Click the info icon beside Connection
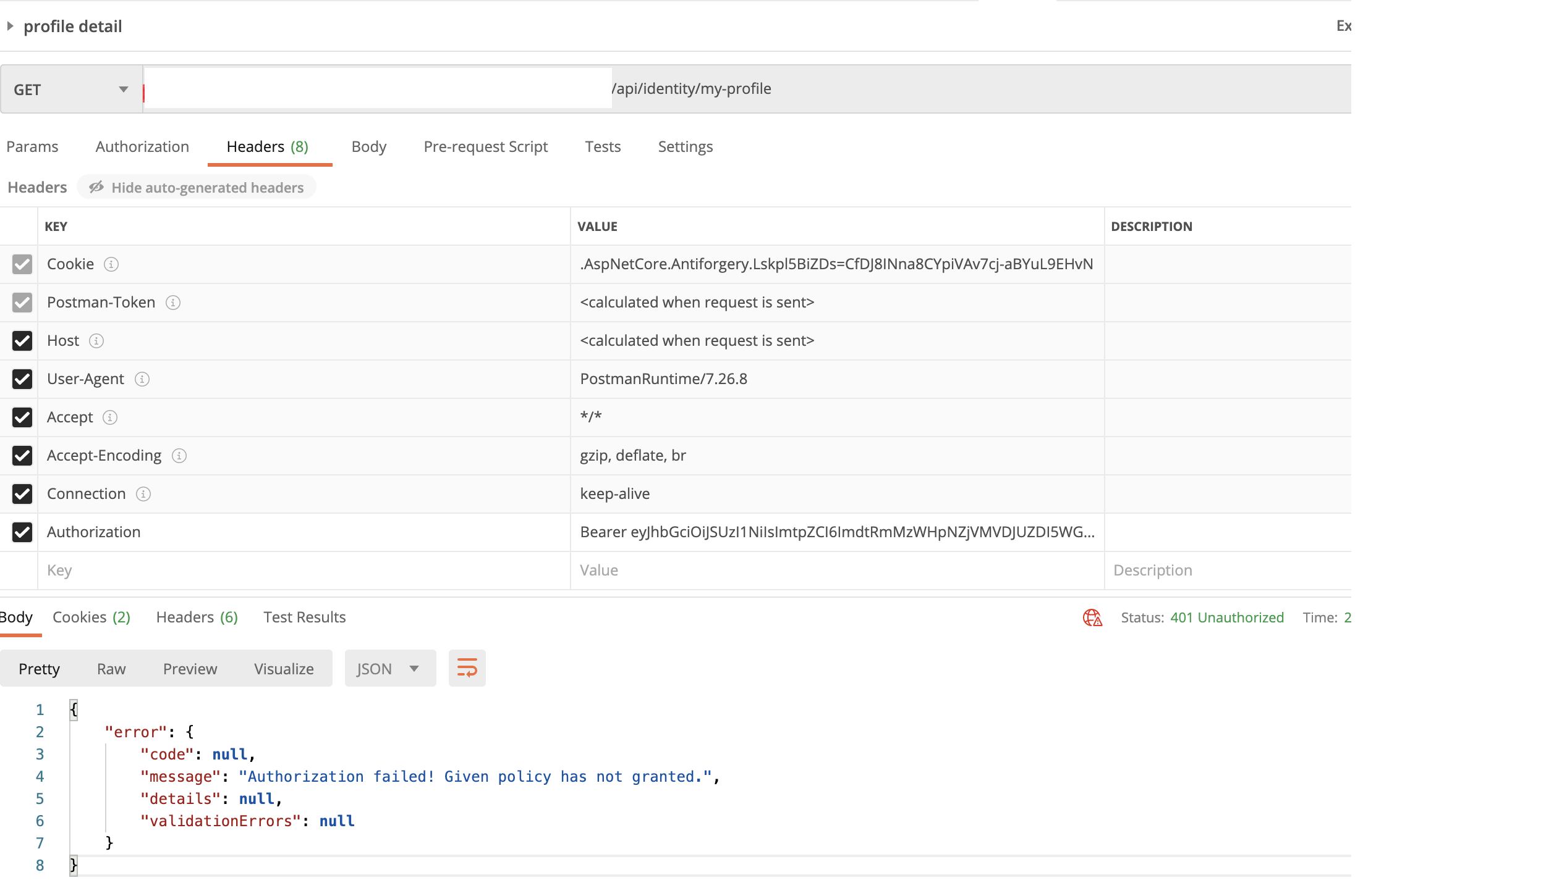The image size is (1567, 883). click(143, 494)
